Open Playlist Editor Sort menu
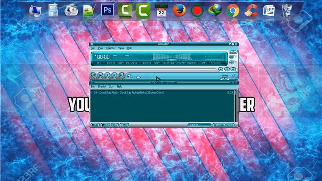 111,87
